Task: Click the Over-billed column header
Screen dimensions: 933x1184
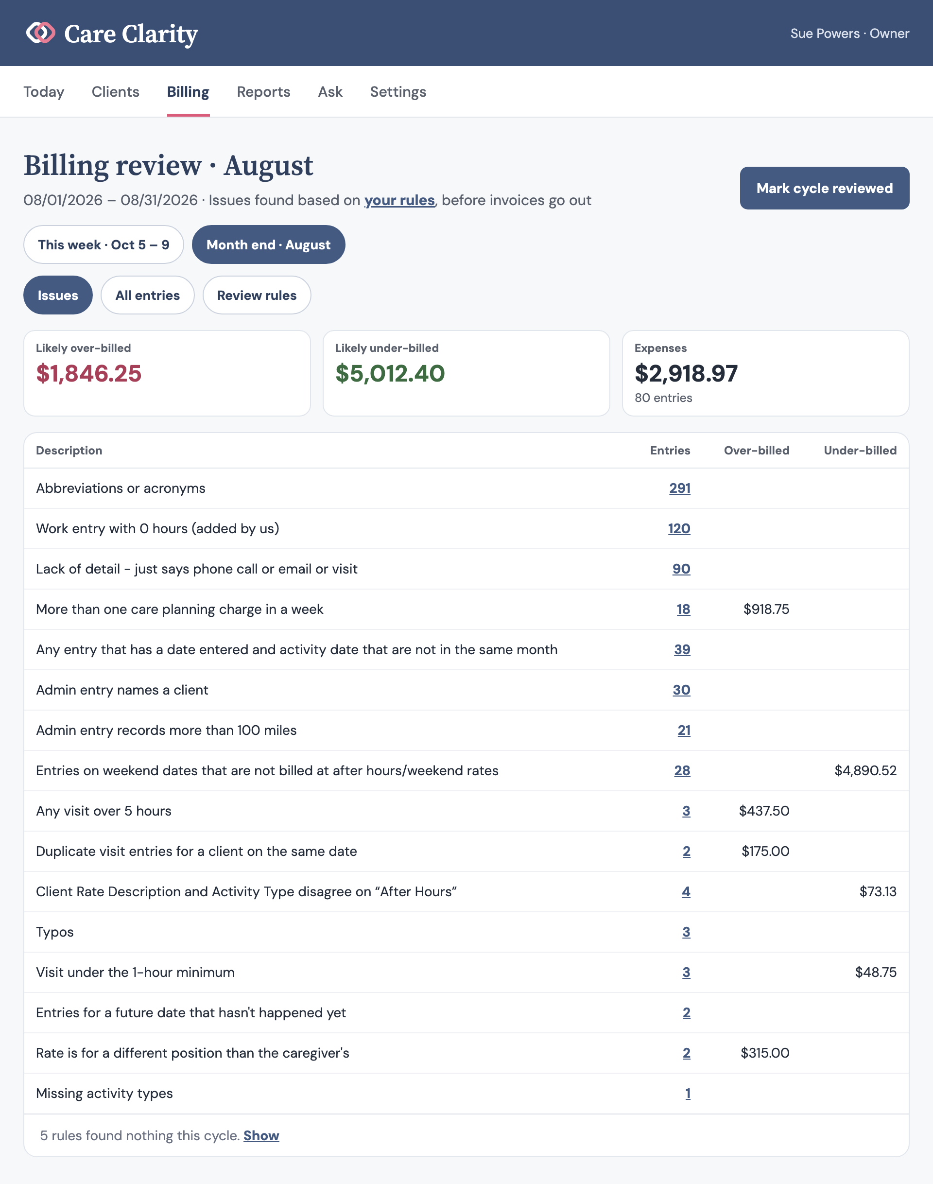Action: 757,451
